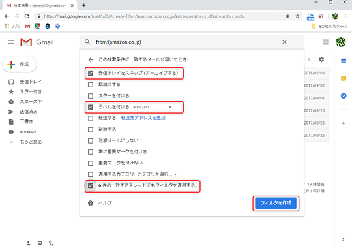Screen dimensions: 352x248
Task: Click next page arrow beside settings gear
Action: point(309,59)
